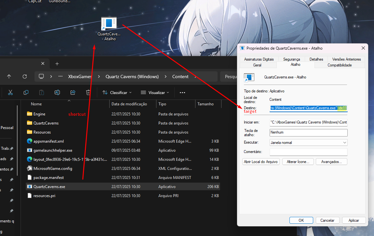Select the package.manifest file

pos(123,178)
